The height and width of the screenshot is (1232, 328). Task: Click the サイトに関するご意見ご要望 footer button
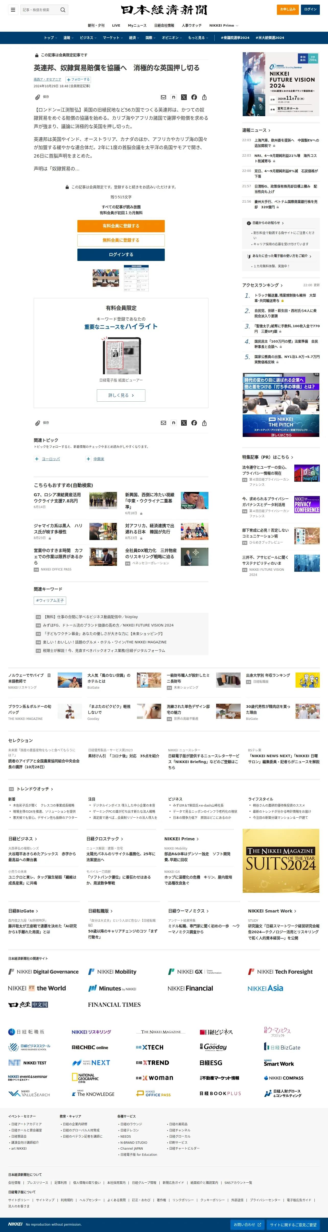click(293, 1225)
